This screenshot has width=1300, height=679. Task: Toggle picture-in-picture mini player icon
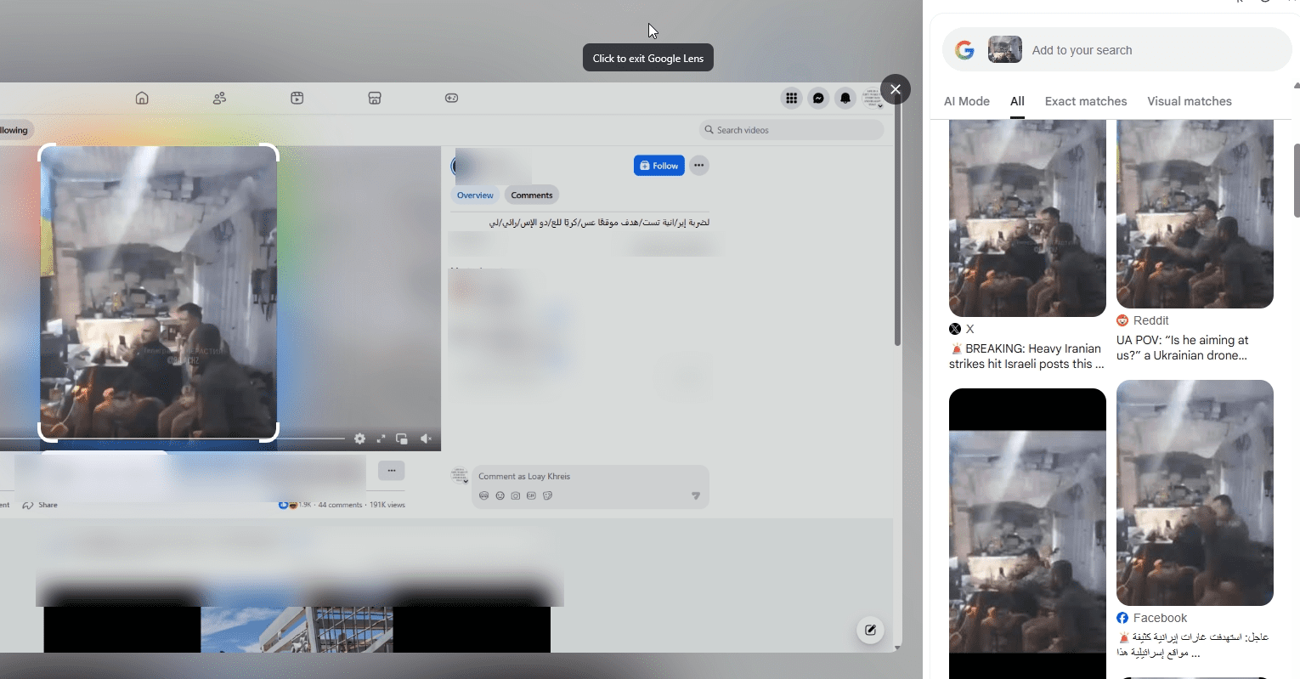pos(402,439)
